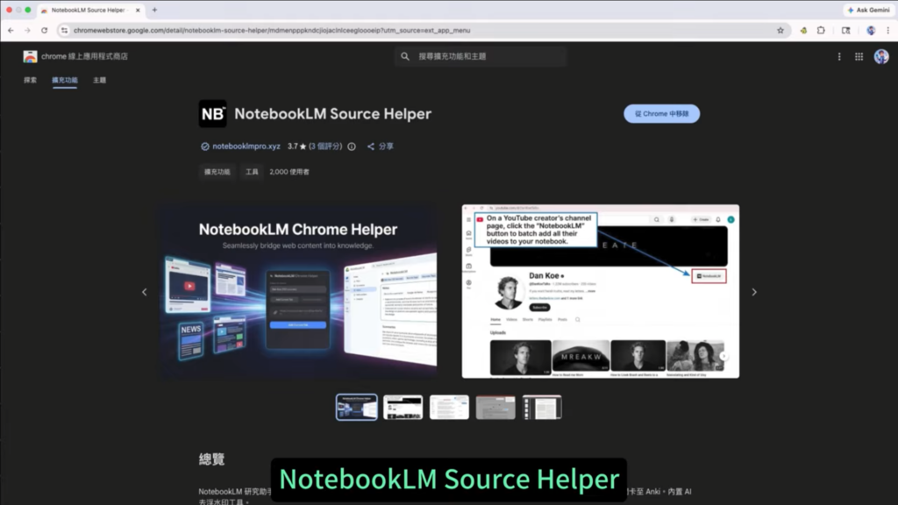Click the side panel toolbar icon

[x=846, y=31]
